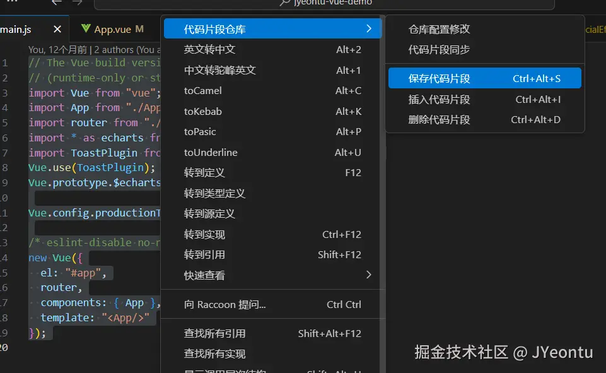
Task: Click the 'el: "#app",' code line
Action: pos(73,273)
